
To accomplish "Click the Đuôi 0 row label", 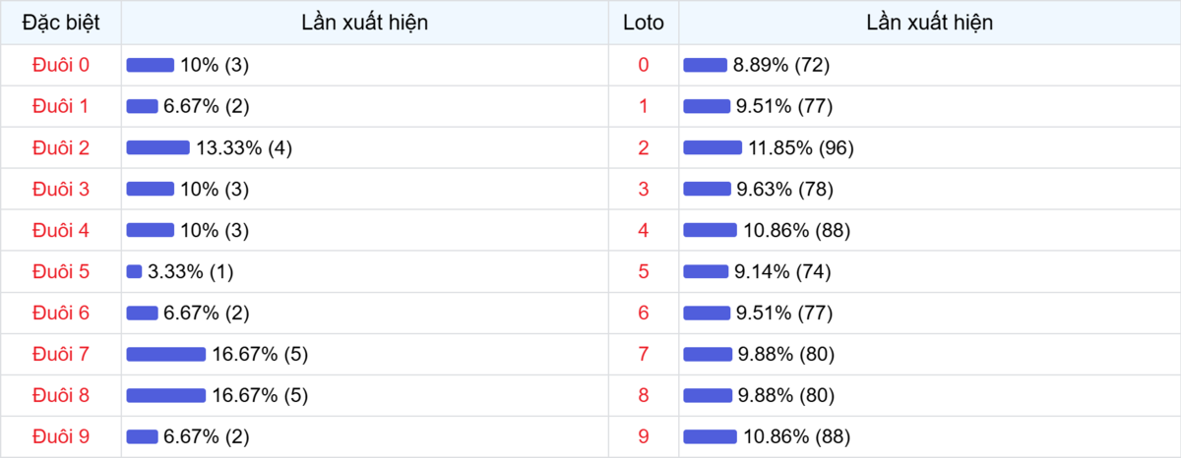I will tap(61, 65).
